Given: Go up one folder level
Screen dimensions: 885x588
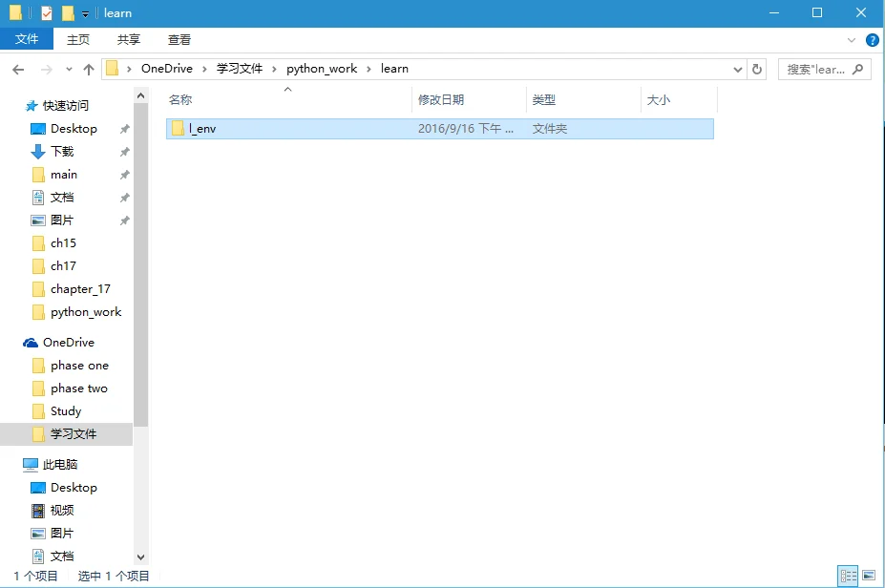Looking at the screenshot, I should point(89,70).
